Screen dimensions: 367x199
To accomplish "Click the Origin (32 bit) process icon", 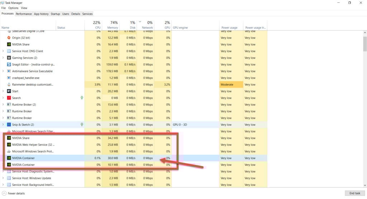I will click(9, 38).
